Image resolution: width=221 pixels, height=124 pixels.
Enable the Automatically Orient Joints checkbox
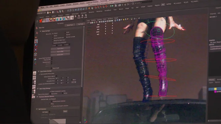pyautogui.click(x=40, y=74)
